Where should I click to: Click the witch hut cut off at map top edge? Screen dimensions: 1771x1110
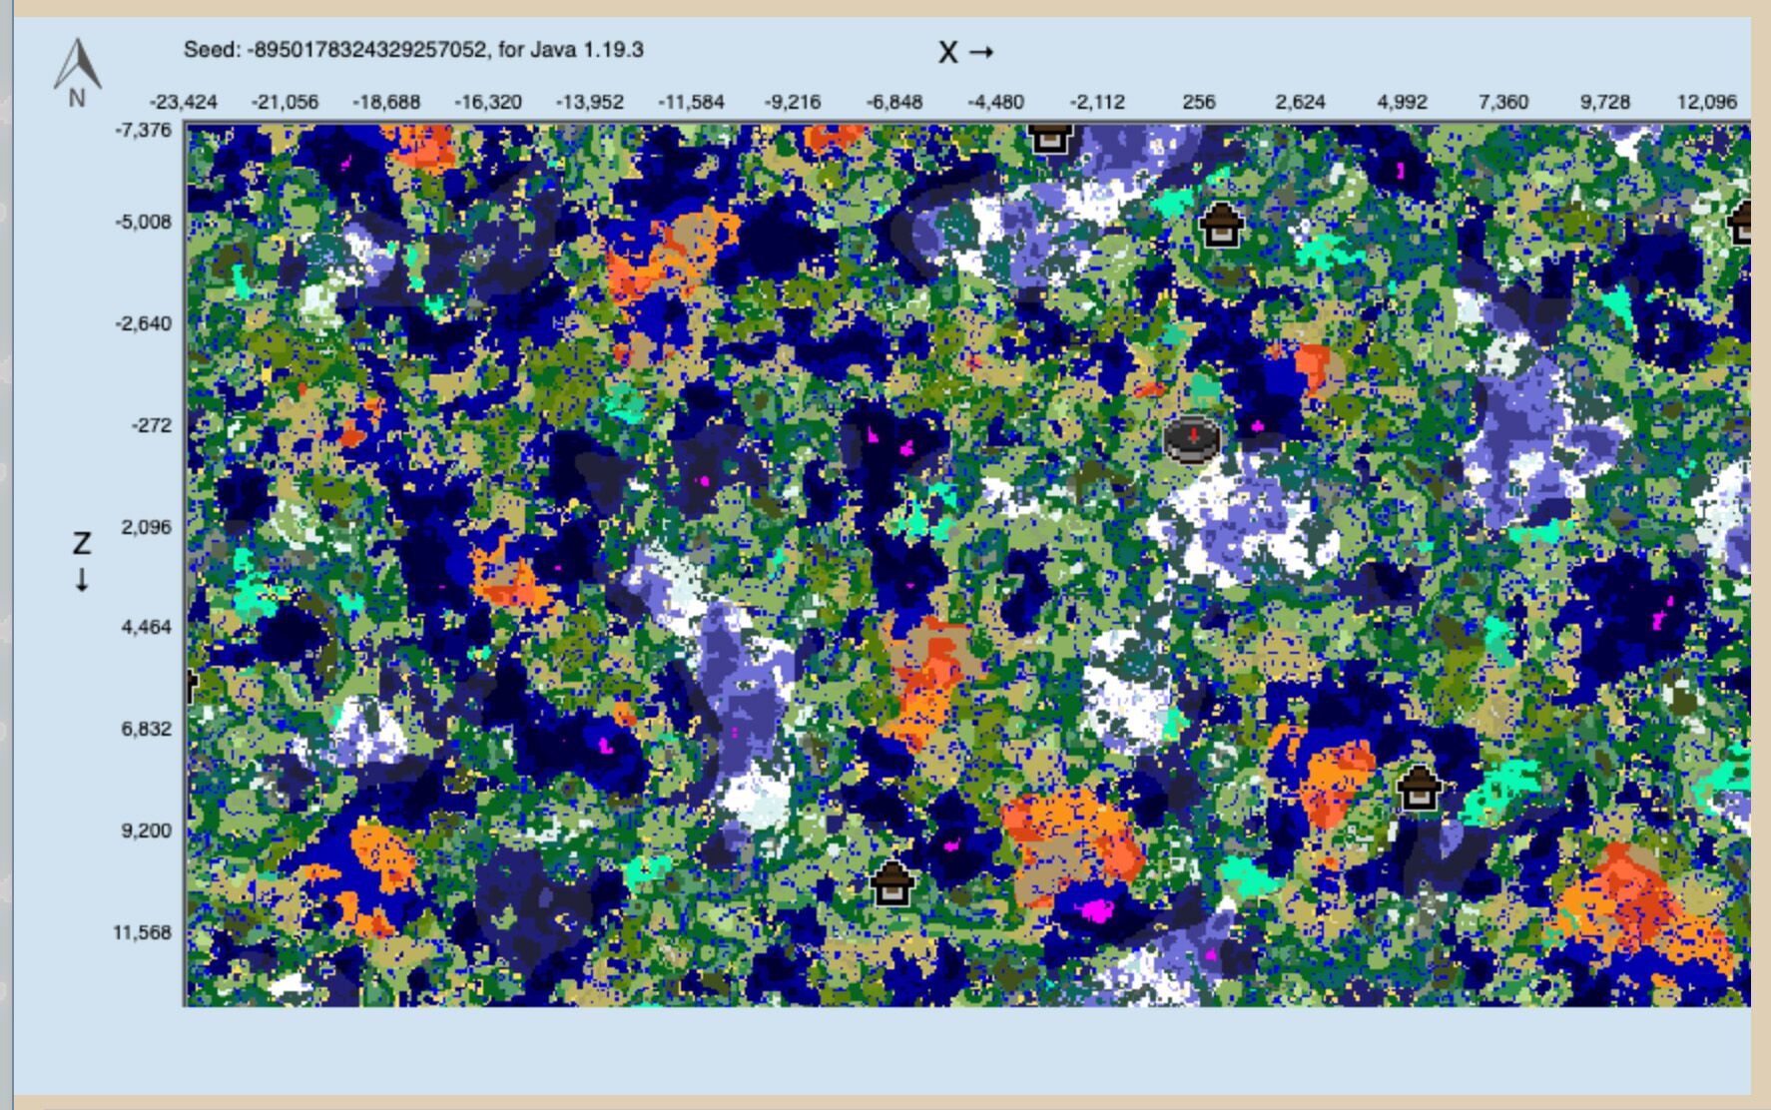pyautogui.click(x=1048, y=138)
